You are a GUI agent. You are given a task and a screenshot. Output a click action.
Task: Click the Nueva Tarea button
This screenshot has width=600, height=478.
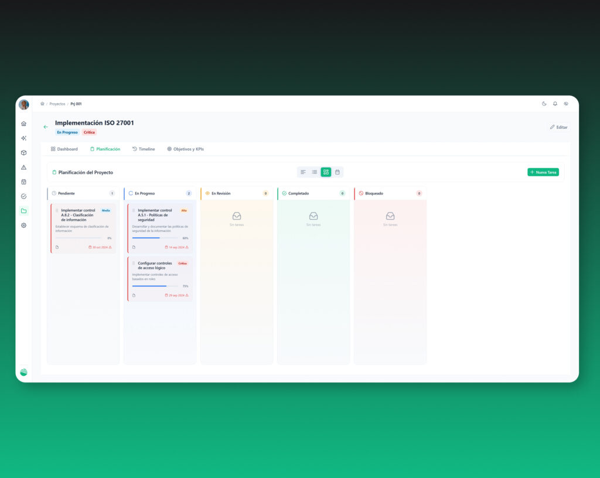coord(543,172)
